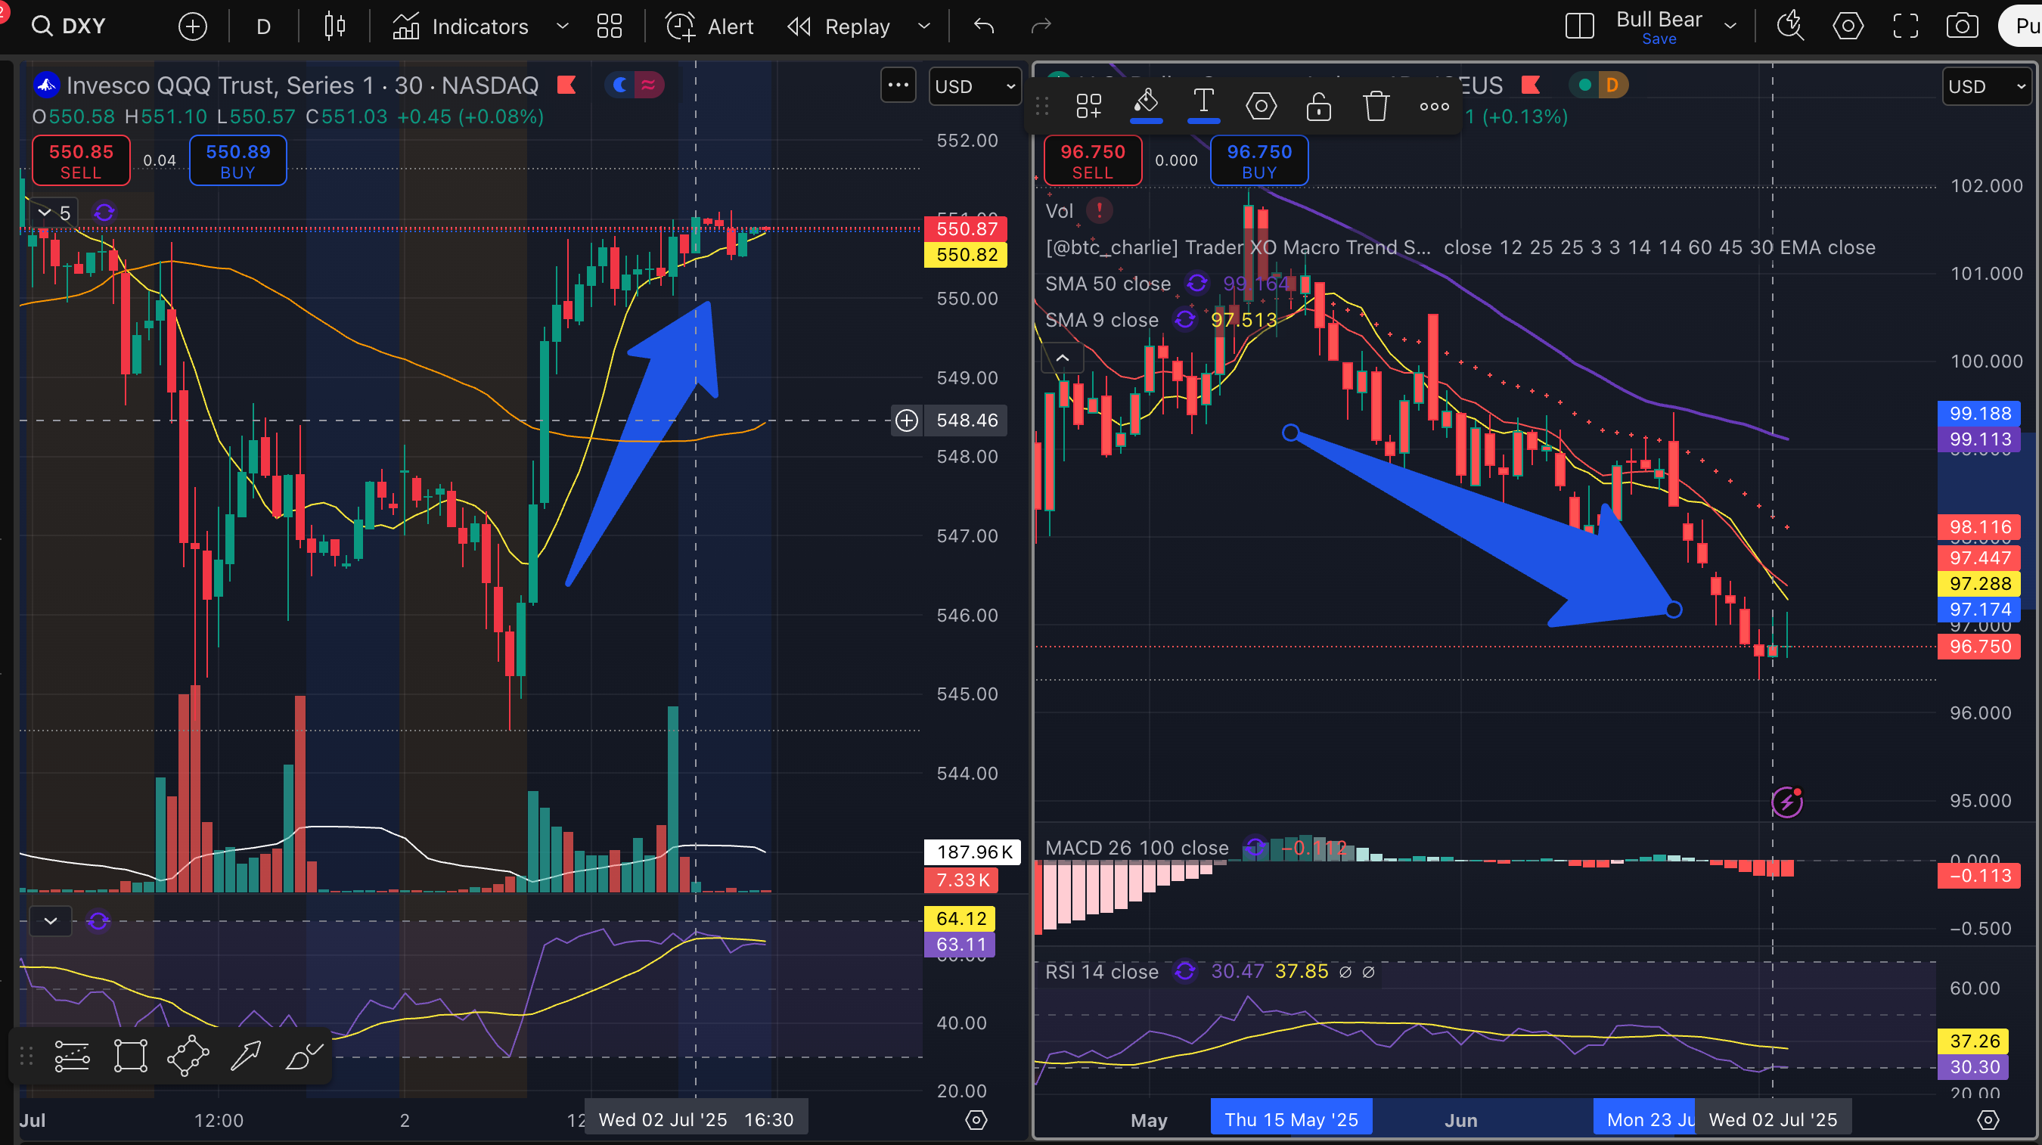This screenshot has width=2042, height=1145.
Task: Expand the Replay options chevron
Action: point(923,26)
